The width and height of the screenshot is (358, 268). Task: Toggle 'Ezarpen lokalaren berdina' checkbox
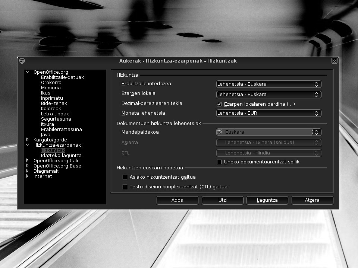[x=219, y=104]
